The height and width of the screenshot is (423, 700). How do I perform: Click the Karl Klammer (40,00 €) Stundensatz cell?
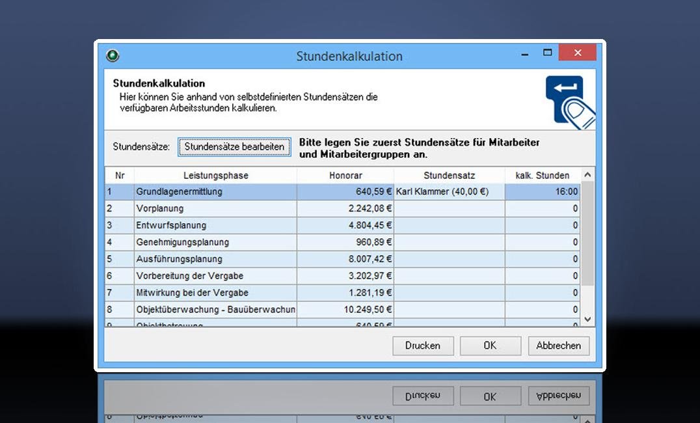point(449,192)
